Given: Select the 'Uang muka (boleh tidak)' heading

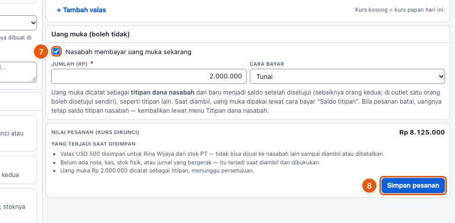Looking at the screenshot, I should coord(91,34).
